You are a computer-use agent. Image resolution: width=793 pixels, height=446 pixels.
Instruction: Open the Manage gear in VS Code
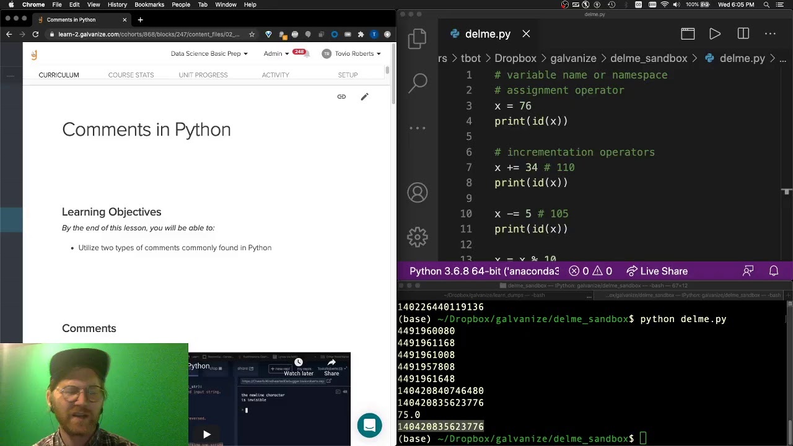tap(418, 237)
